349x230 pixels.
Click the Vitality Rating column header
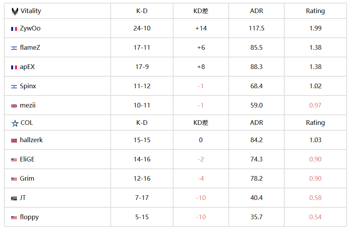tap(315, 11)
